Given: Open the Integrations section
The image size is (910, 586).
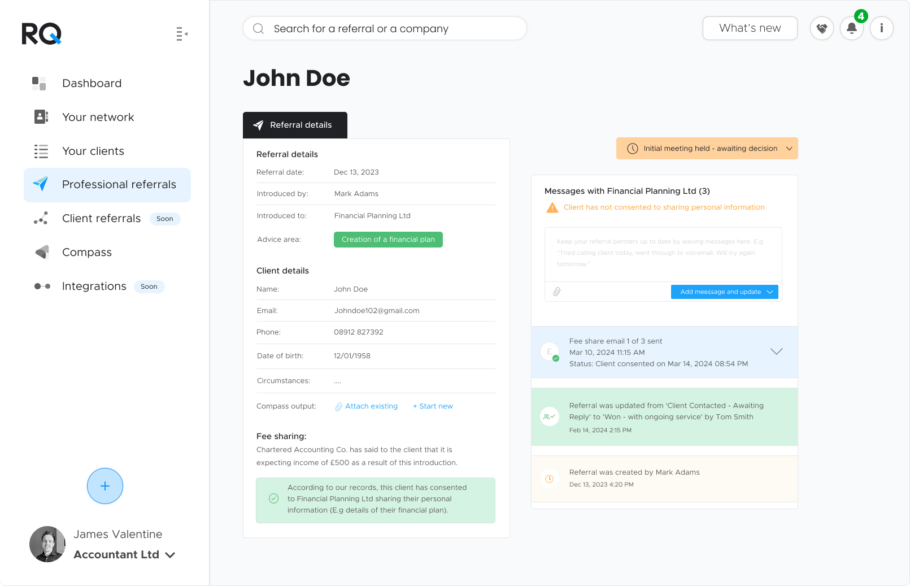Looking at the screenshot, I should point(94,286).
